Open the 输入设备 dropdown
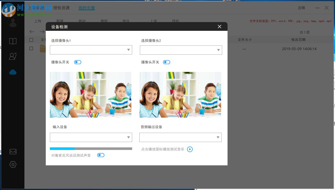Image resolution: width=335 pixels, height=190 pixels. click(91, 137)
